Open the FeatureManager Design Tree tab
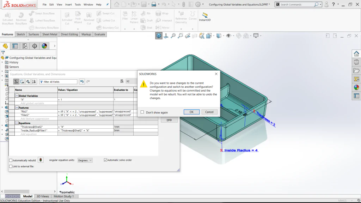Viewport: 361px width, 203px height. pos(5,46)
